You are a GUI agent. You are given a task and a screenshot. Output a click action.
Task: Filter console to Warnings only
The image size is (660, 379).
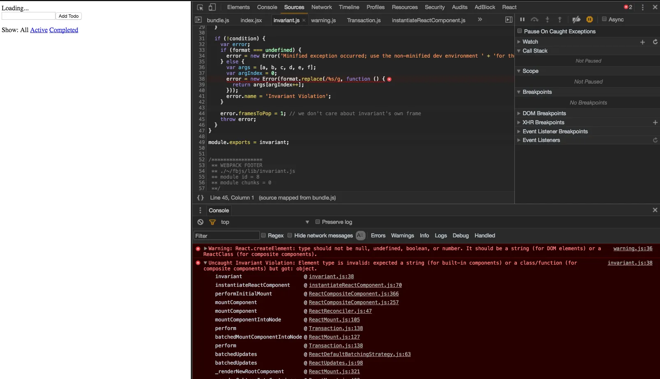[x=402, y=235]
